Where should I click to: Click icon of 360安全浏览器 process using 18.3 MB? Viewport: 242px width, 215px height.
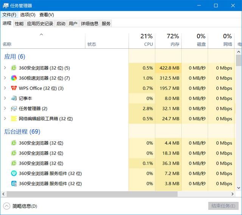click(x=14, y=153)
